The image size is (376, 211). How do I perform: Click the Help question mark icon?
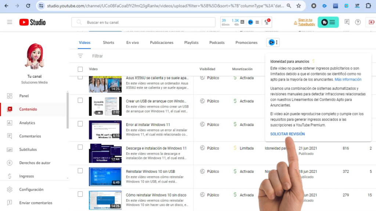tap(358, 22)
